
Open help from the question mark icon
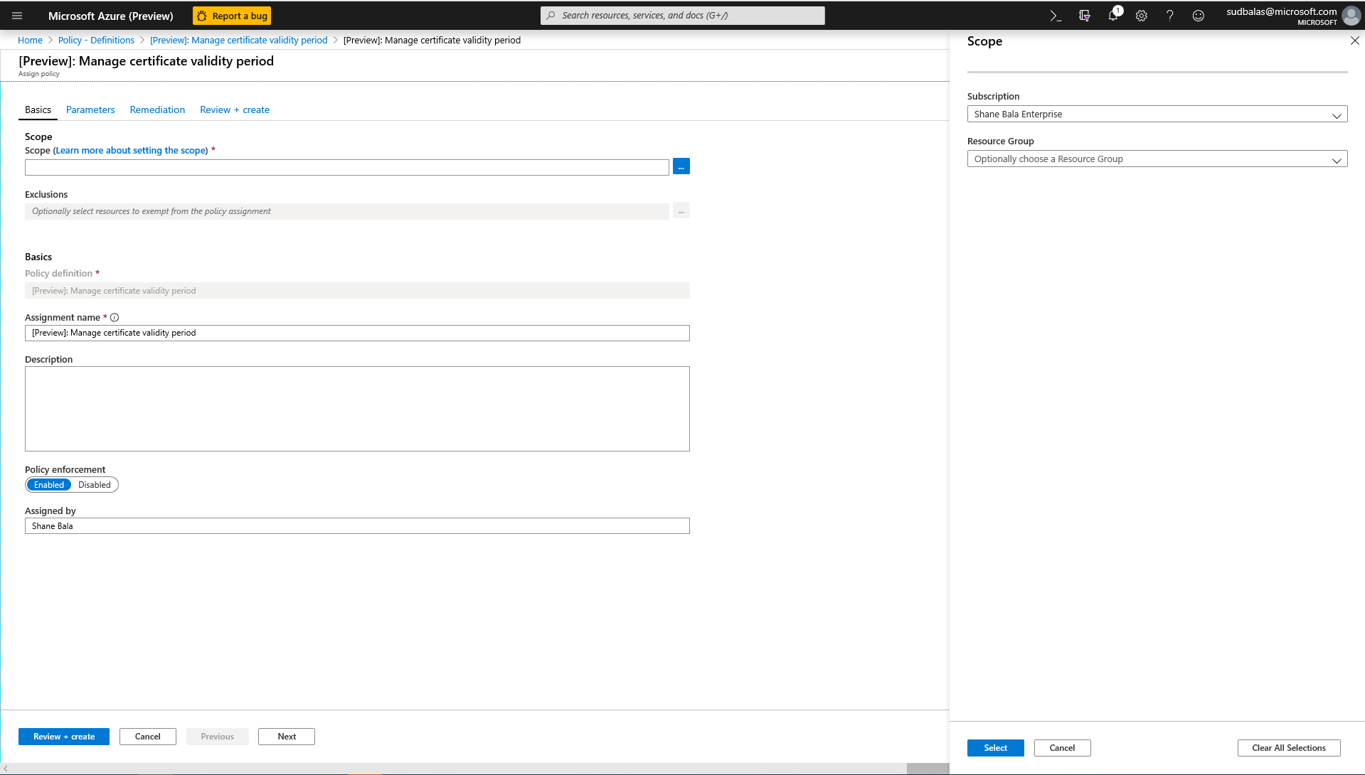coord(1169,15)
